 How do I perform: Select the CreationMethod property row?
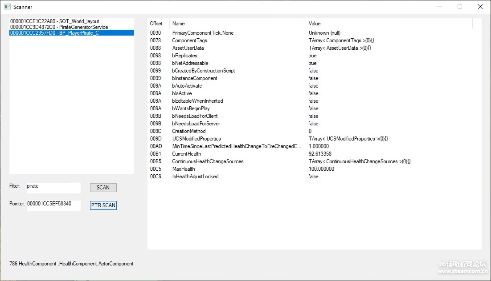click(x=189, y=131)
